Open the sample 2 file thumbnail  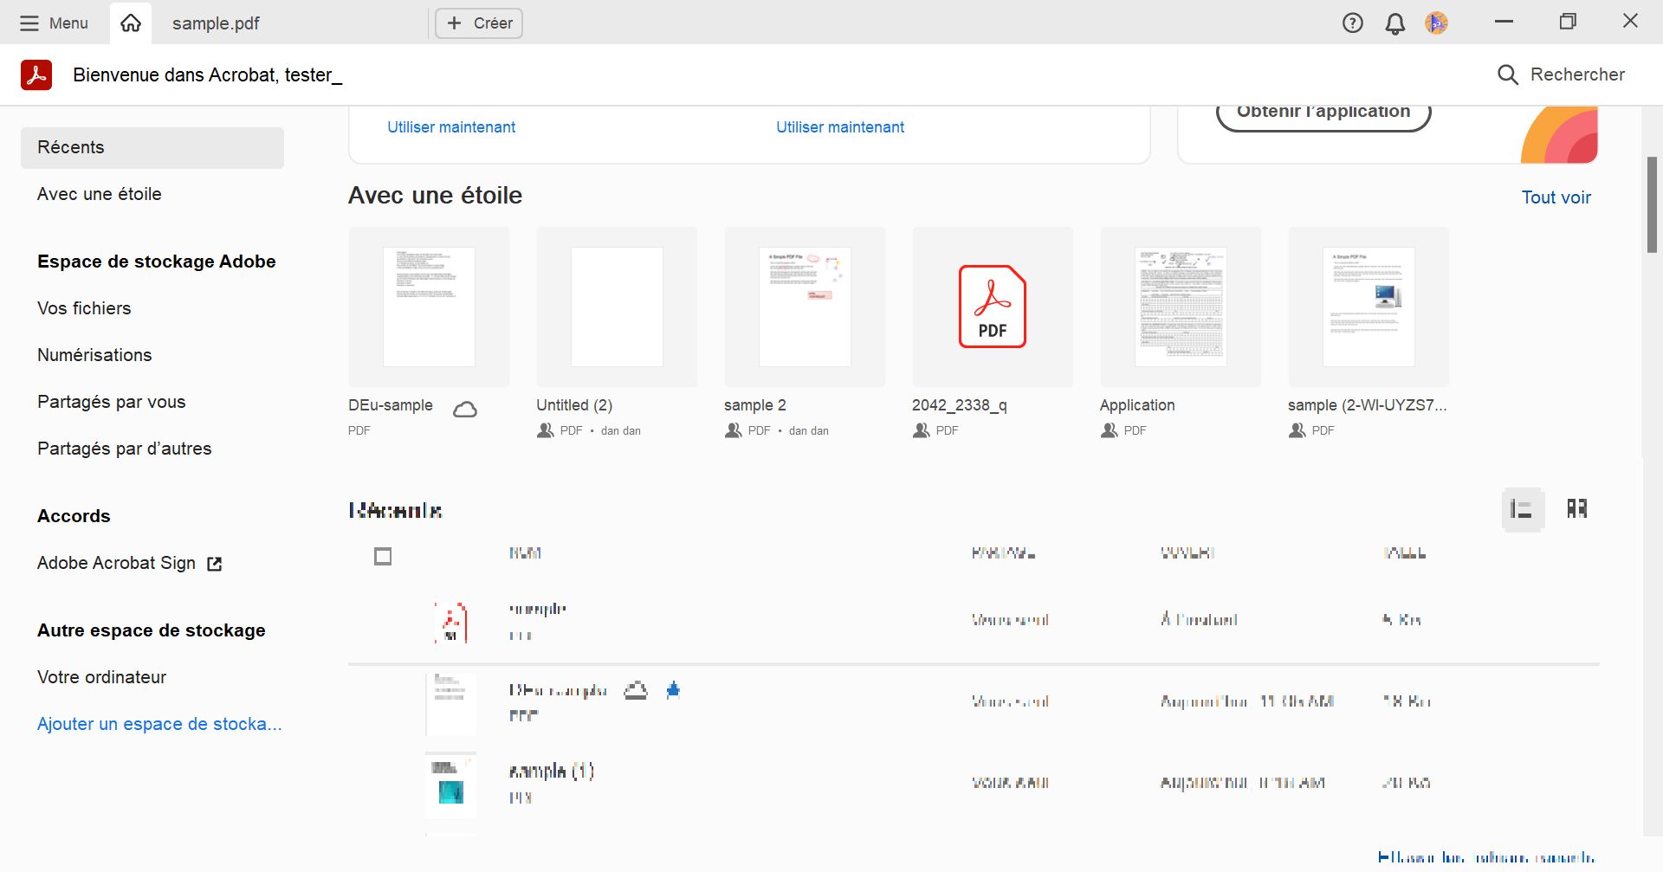[804, 306]
